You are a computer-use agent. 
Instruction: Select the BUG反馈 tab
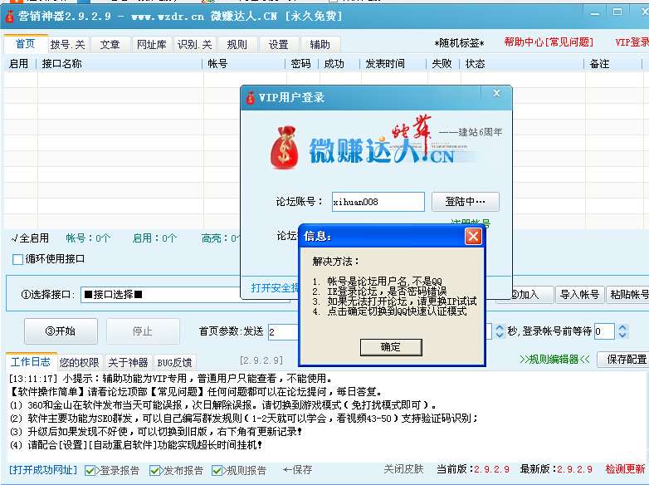point(174,362)
